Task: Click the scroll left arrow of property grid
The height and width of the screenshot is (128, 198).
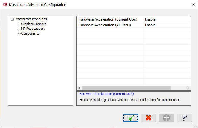Action: (79, 88)
